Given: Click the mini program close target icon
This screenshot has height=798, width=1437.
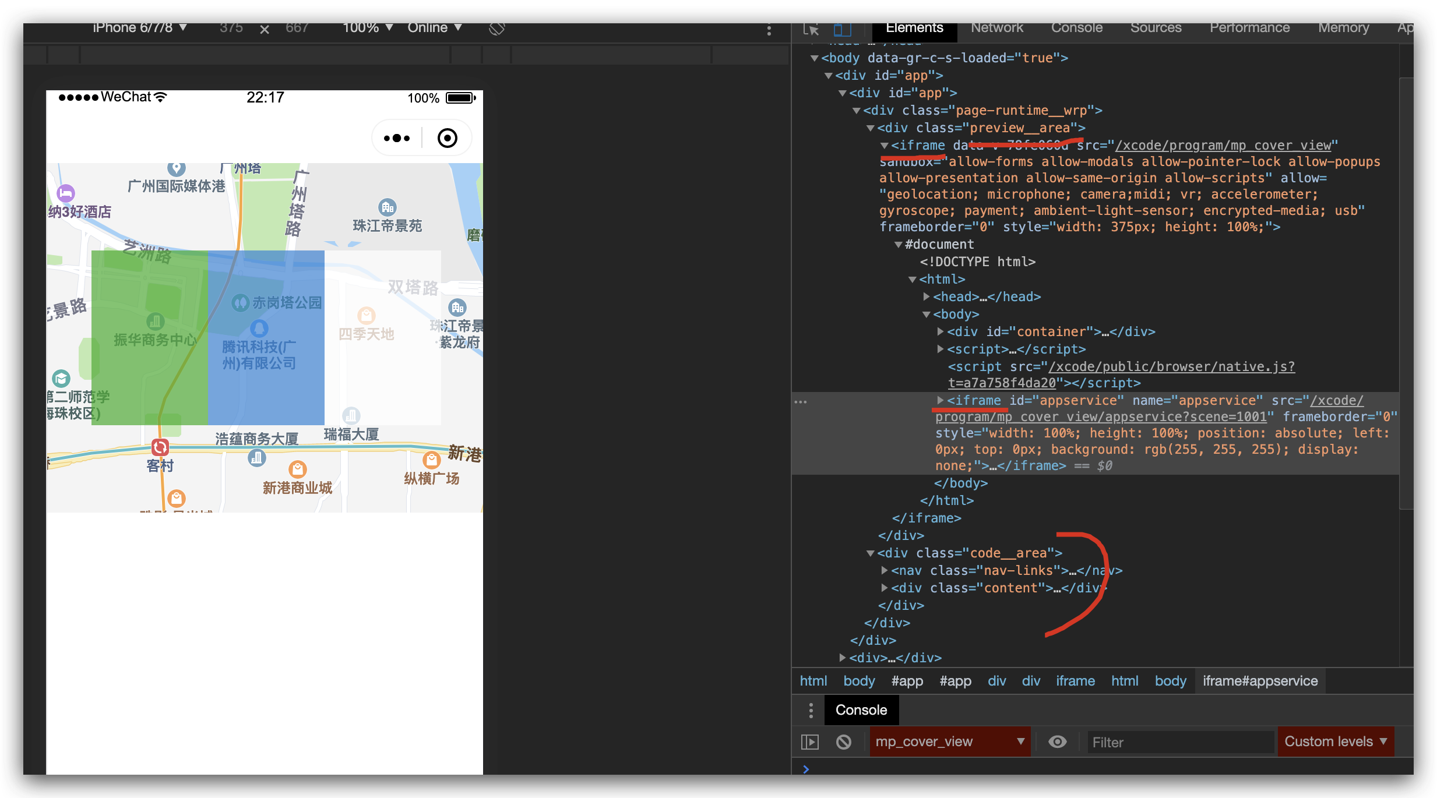Looking at the screenshot, I should 447,138.
